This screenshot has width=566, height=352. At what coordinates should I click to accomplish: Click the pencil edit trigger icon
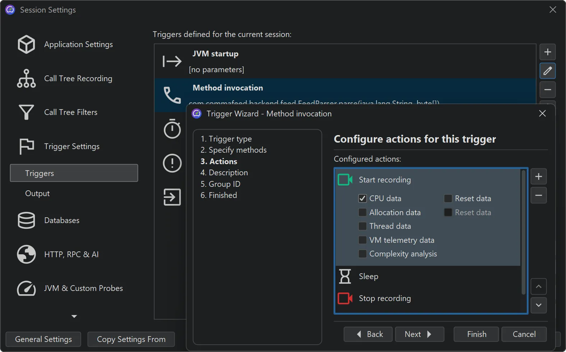pos(547,71)
